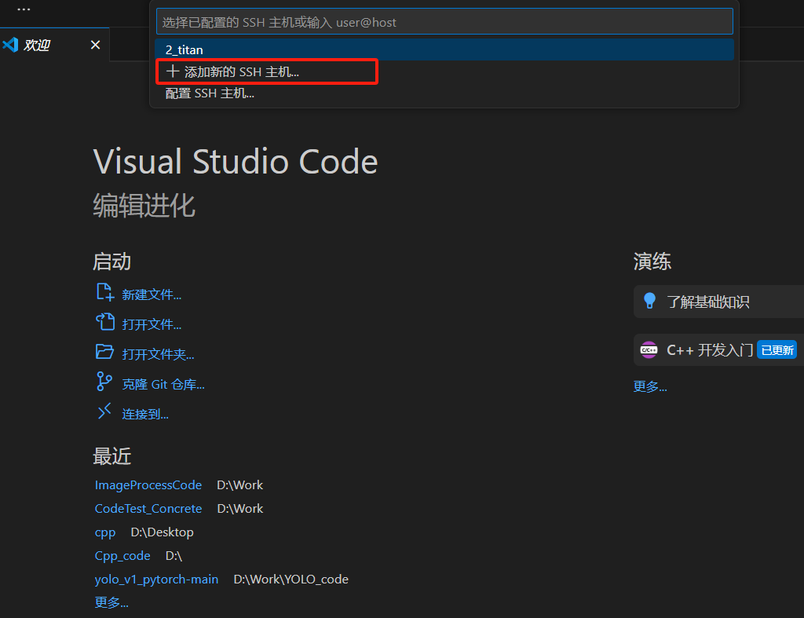Click the Visual Studio Code heading
This screenshot has height=618, width=804.
click(x=236, y=162)
